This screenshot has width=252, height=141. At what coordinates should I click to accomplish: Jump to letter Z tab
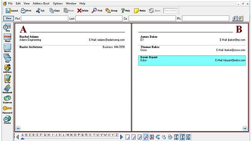point(117,135)
